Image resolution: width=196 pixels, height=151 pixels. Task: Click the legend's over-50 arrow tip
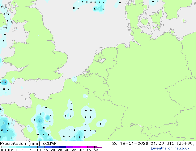click(99, 147)
